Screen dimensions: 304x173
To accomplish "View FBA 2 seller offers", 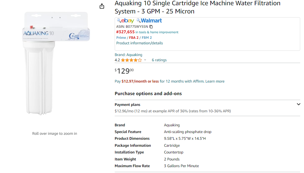I will pos(134,38).
